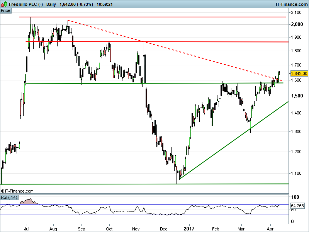Click the Feb date axis label

[216, 229]
